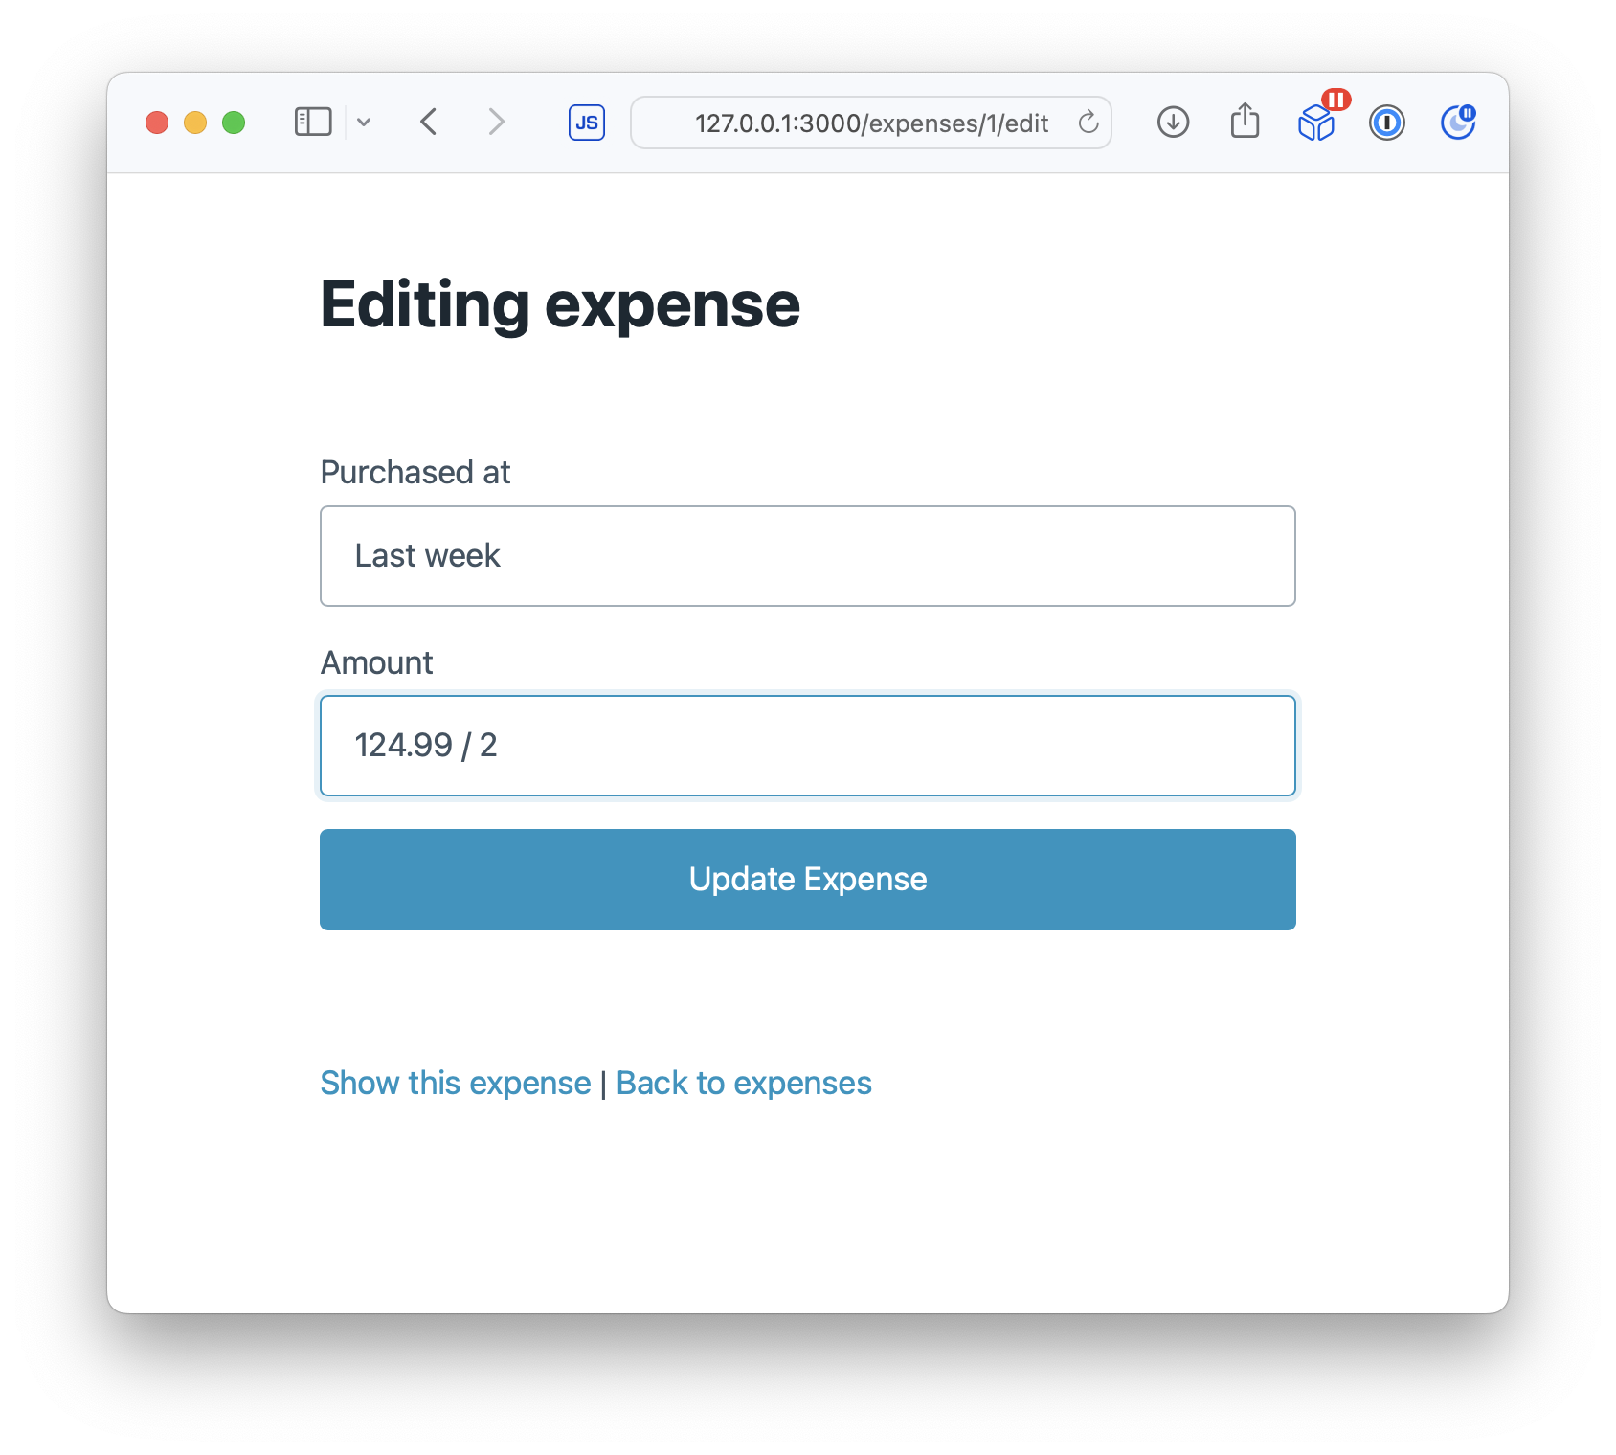Reload the current page
Viewport: 1616px width, 1455px height.
pyautogui.click(x=1089, y=123)
